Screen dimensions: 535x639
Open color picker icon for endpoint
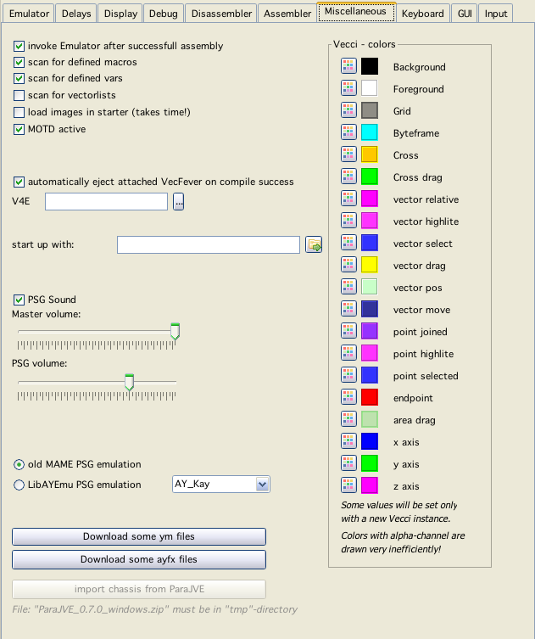pyautogui.click(x=348, y=397)
